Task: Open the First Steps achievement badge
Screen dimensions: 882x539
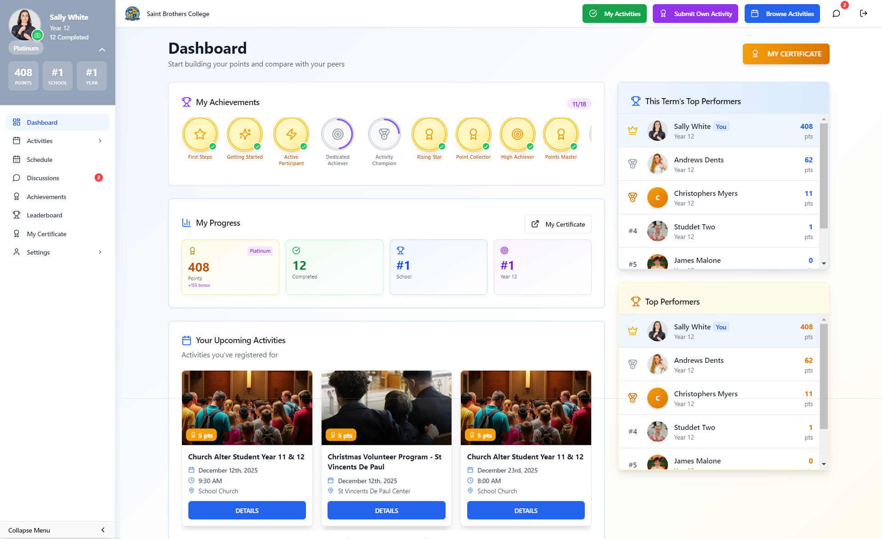Action: coord(200,139)
